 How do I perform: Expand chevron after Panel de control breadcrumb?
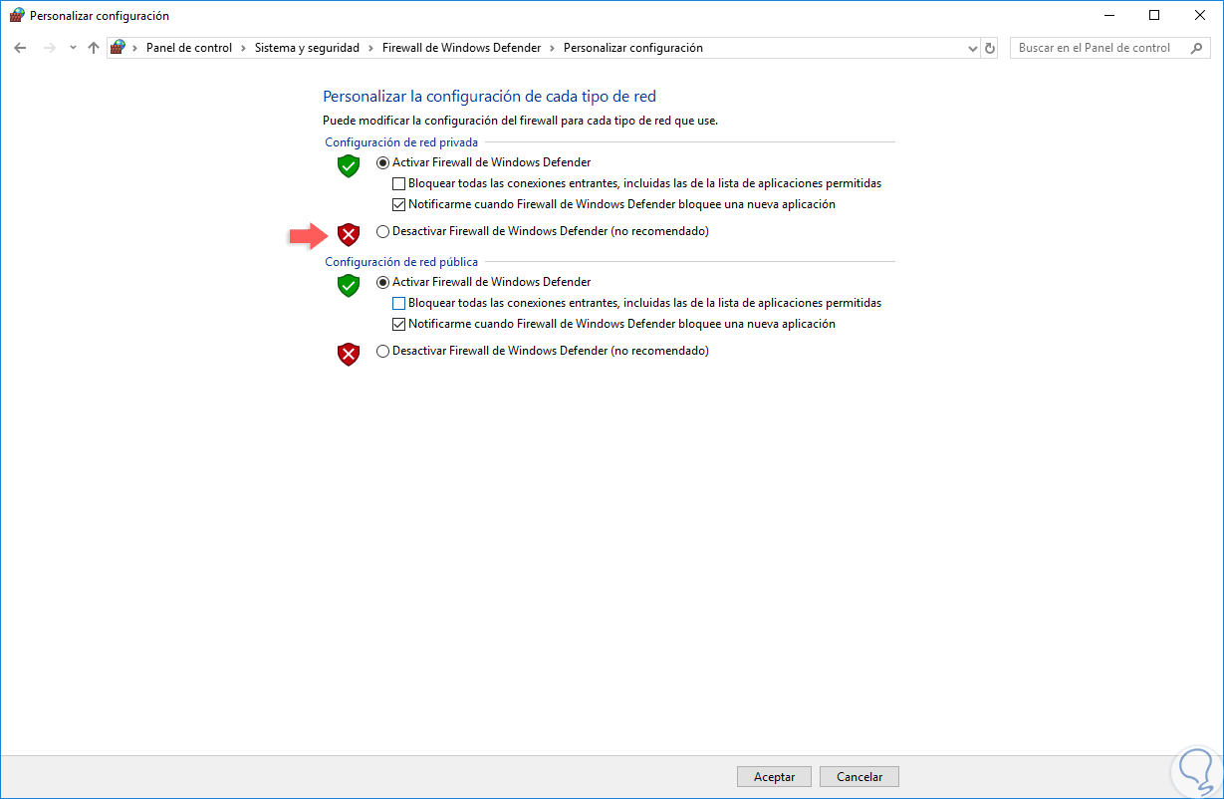[x=243, y=48]
